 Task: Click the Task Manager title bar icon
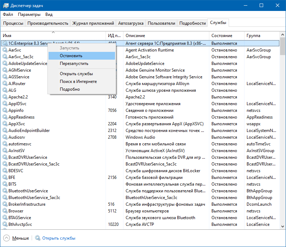(5, 5)
